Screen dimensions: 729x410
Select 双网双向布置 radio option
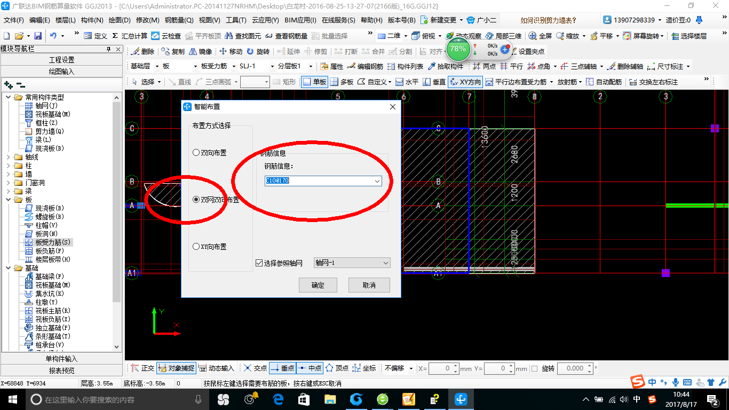tap(196, 200)
